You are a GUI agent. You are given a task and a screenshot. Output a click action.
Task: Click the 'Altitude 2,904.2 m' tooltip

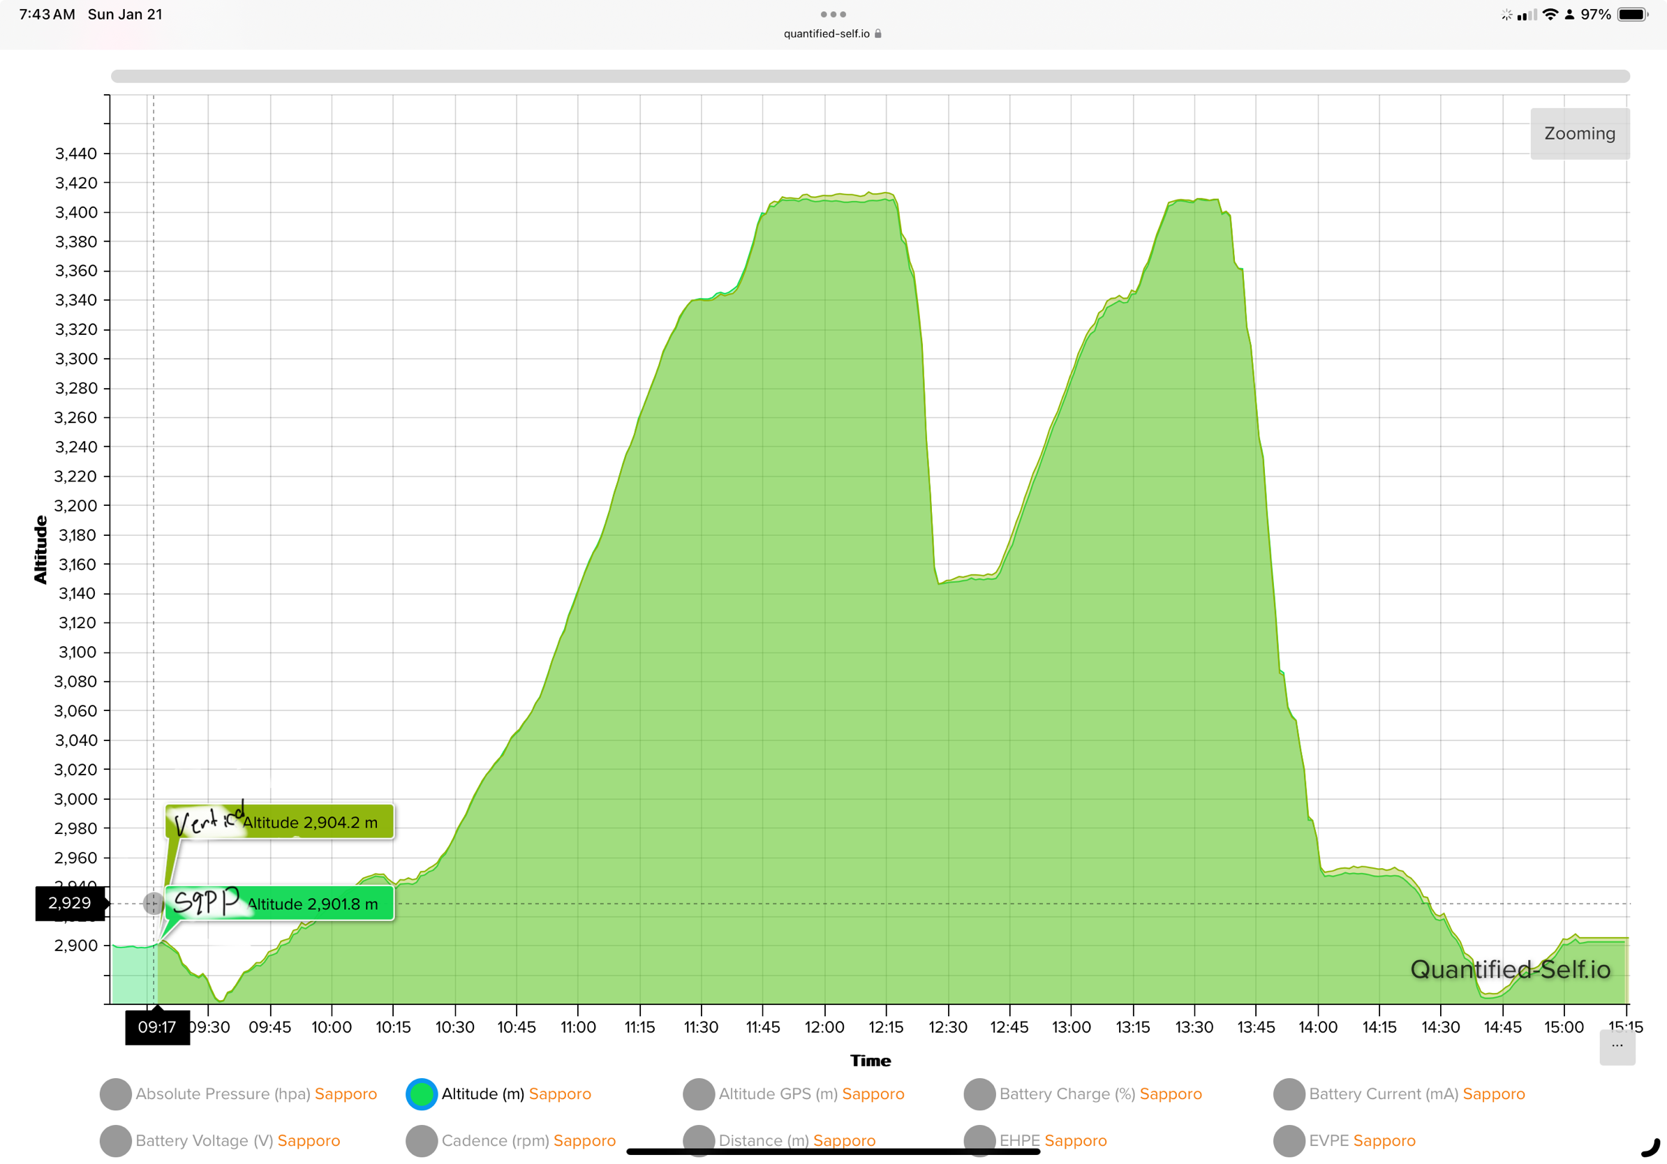tap(279, 821)
